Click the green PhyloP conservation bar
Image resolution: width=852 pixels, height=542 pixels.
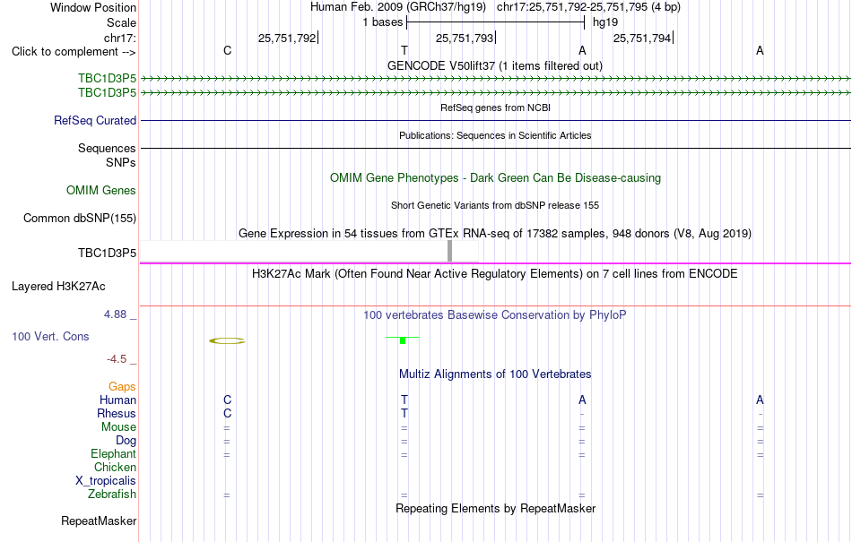403,340
